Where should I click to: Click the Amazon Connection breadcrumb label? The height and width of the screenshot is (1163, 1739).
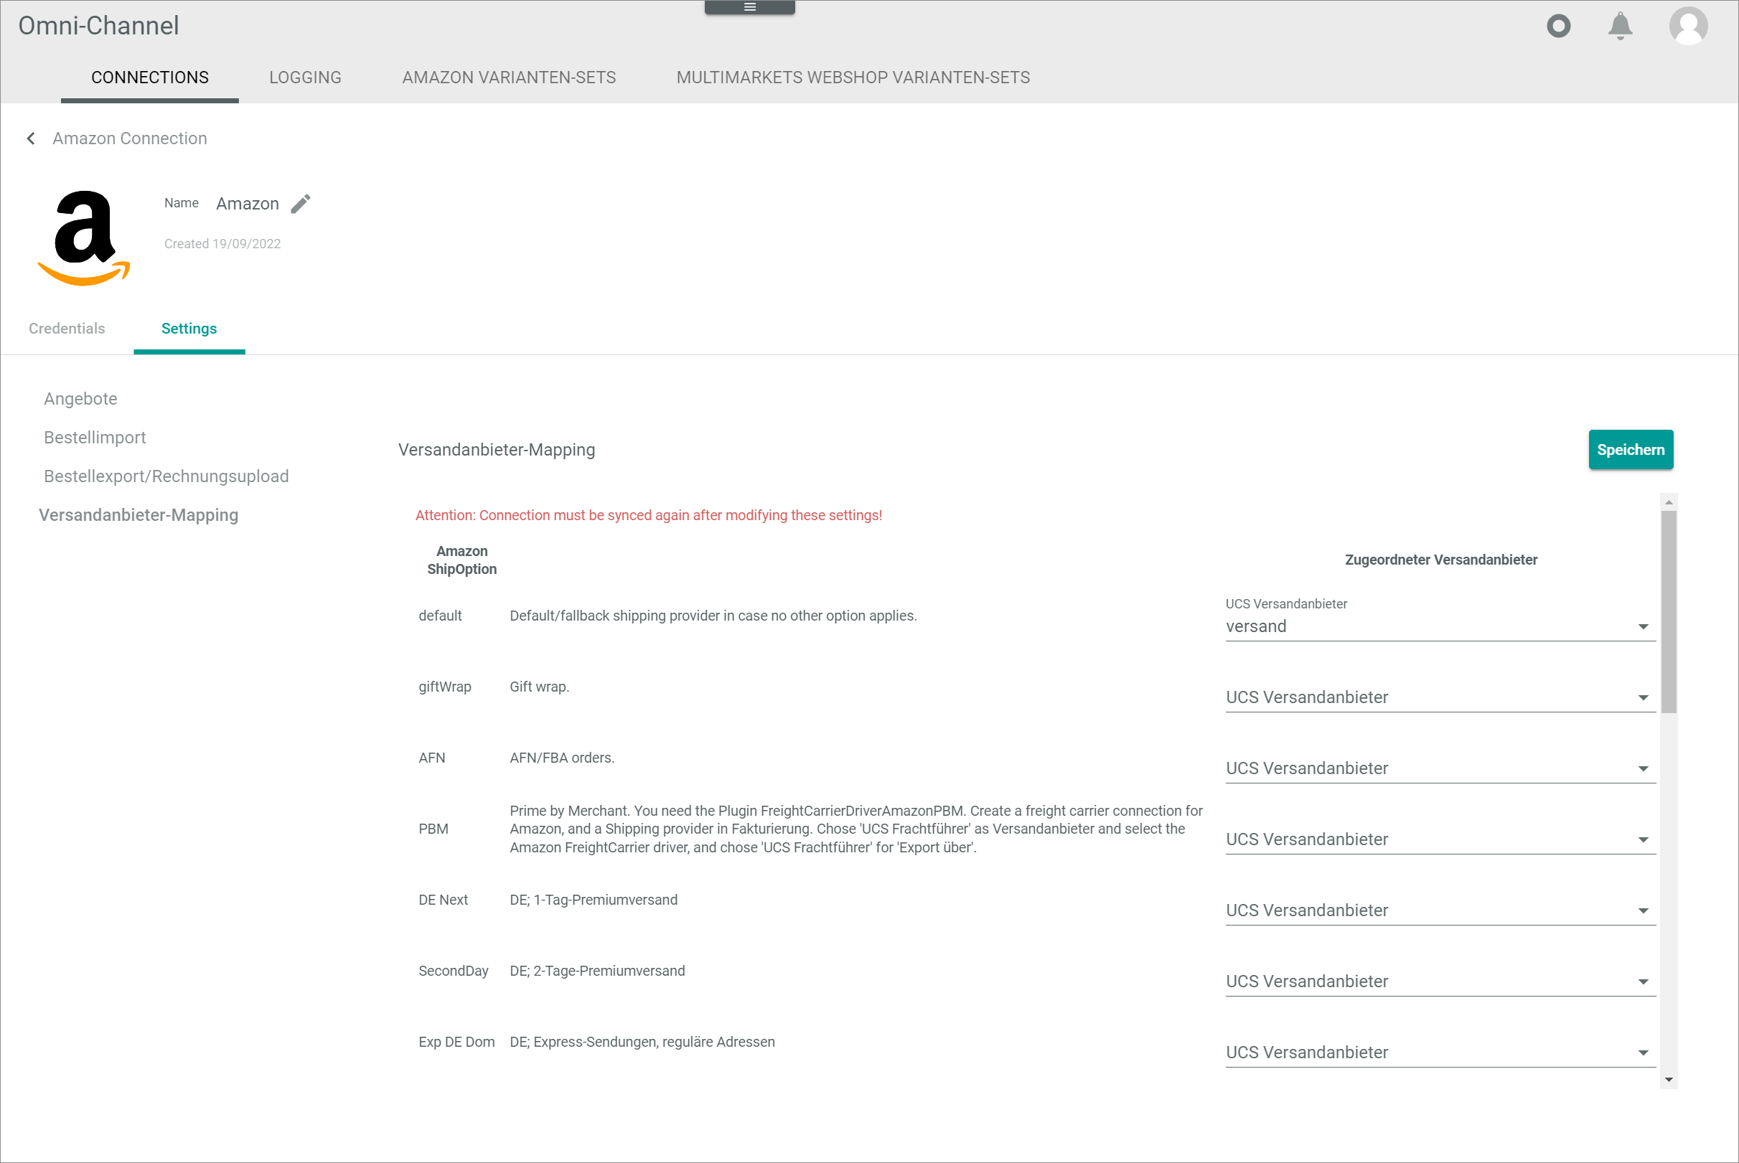pos(130,138)
